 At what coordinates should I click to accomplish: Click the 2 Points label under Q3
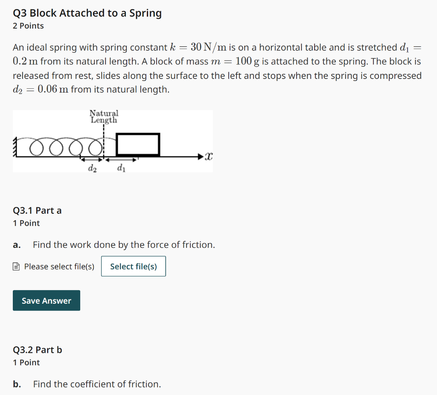pos(27,26)
